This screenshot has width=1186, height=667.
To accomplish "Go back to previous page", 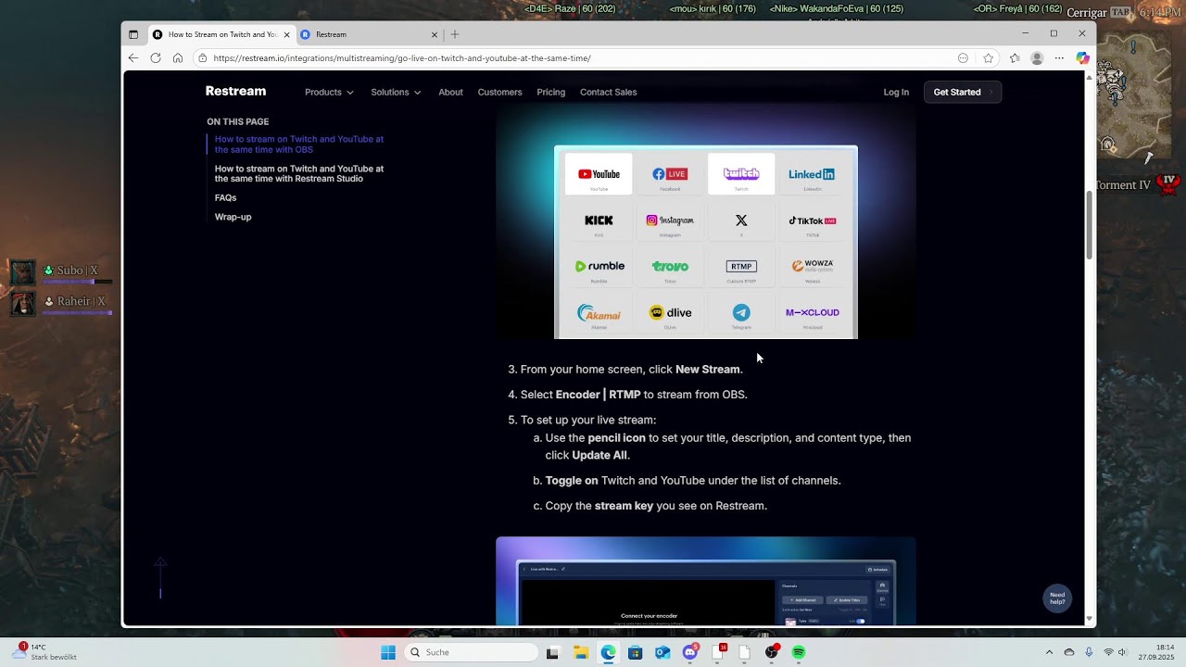I will 133,57.
